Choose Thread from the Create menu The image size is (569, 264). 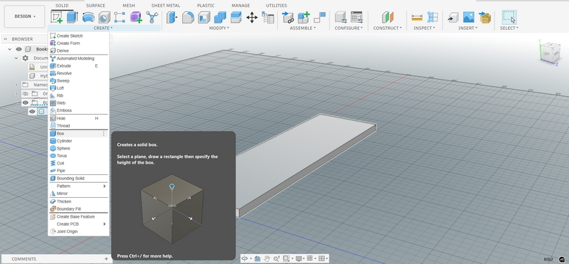[x=78, y=126]
